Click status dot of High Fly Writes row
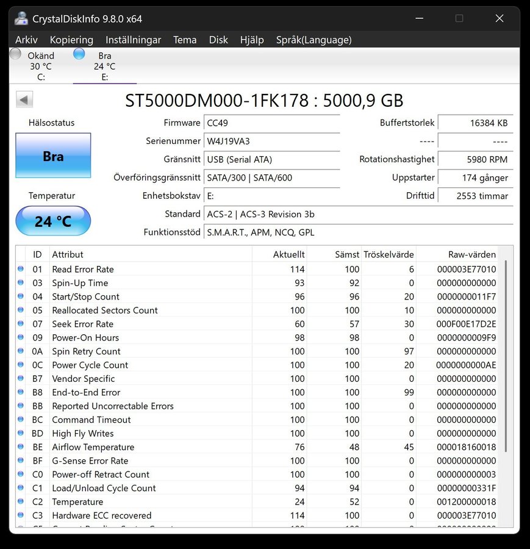This screenshot has width=530, height=549. (x=21, y=432)
